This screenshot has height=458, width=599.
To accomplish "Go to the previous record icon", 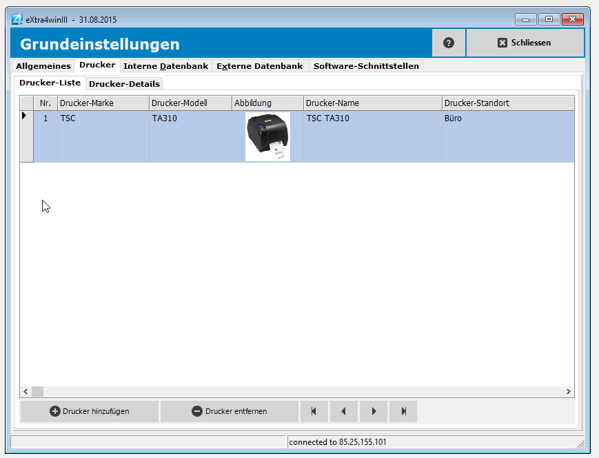I will coord(344,411).
